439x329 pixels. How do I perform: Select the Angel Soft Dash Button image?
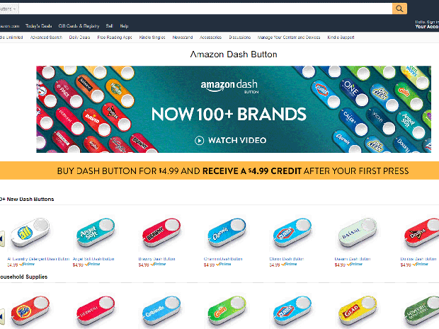(96, 233)
